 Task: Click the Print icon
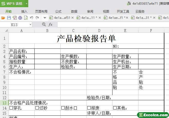pyautogui.click(x=20, y=18)
